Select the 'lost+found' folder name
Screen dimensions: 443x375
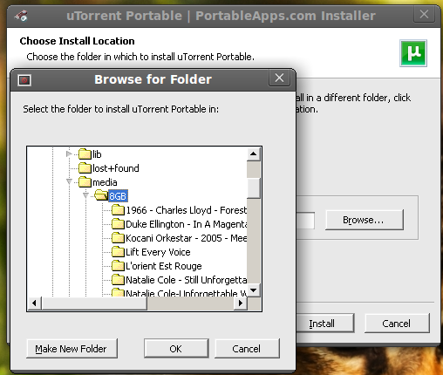click(116, 168)
